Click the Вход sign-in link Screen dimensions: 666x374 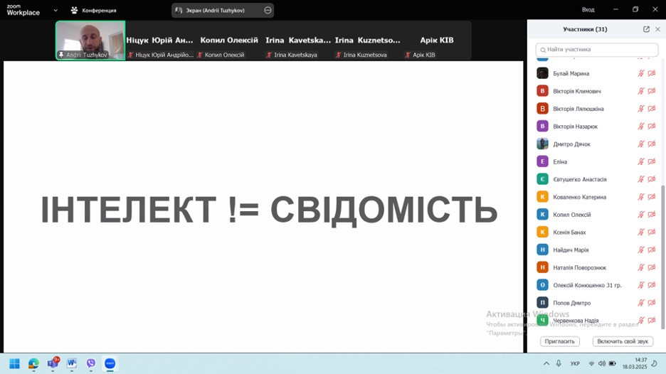point(588,9)
